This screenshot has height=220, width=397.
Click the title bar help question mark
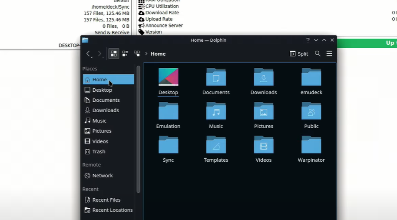point(308,40)
